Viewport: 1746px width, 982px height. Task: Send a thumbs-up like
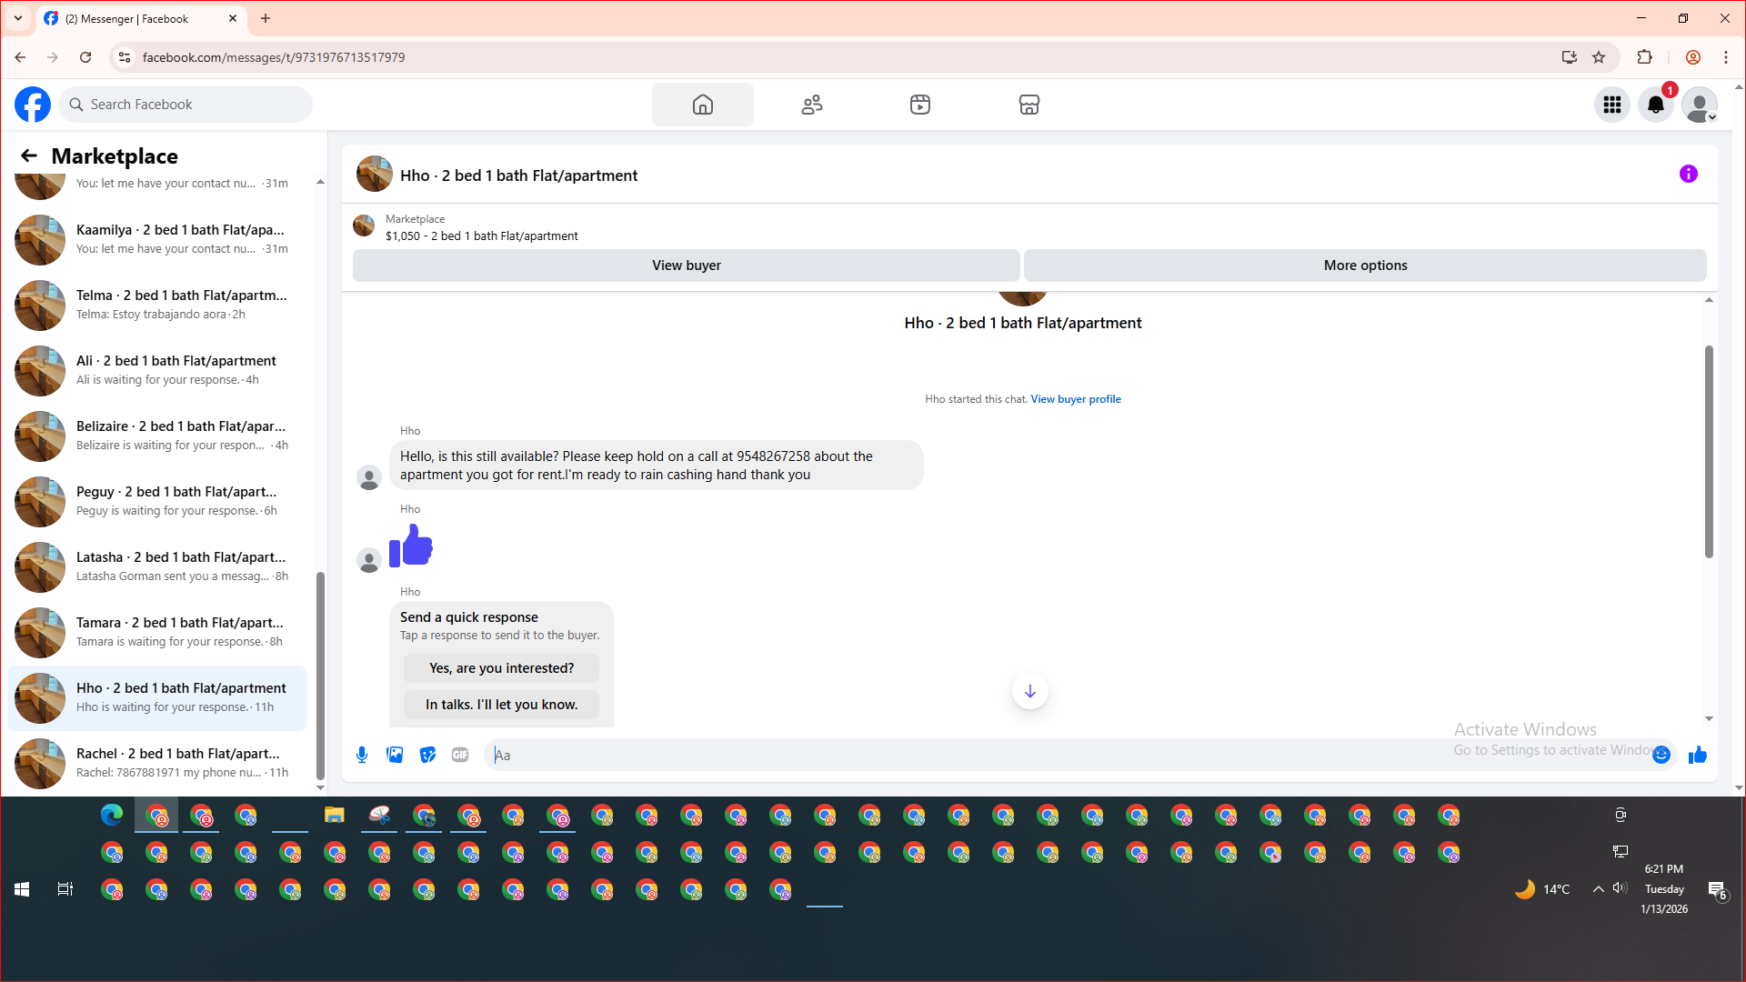[x=1697, y=755]
